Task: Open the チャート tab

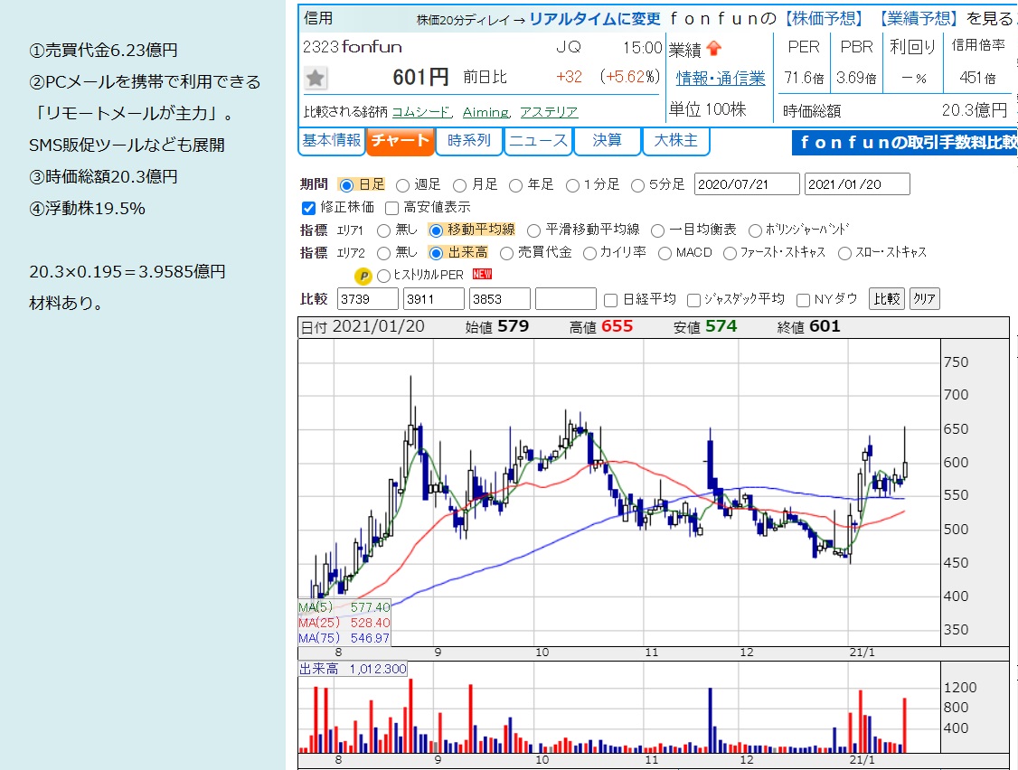Action: tap(400, 141)
